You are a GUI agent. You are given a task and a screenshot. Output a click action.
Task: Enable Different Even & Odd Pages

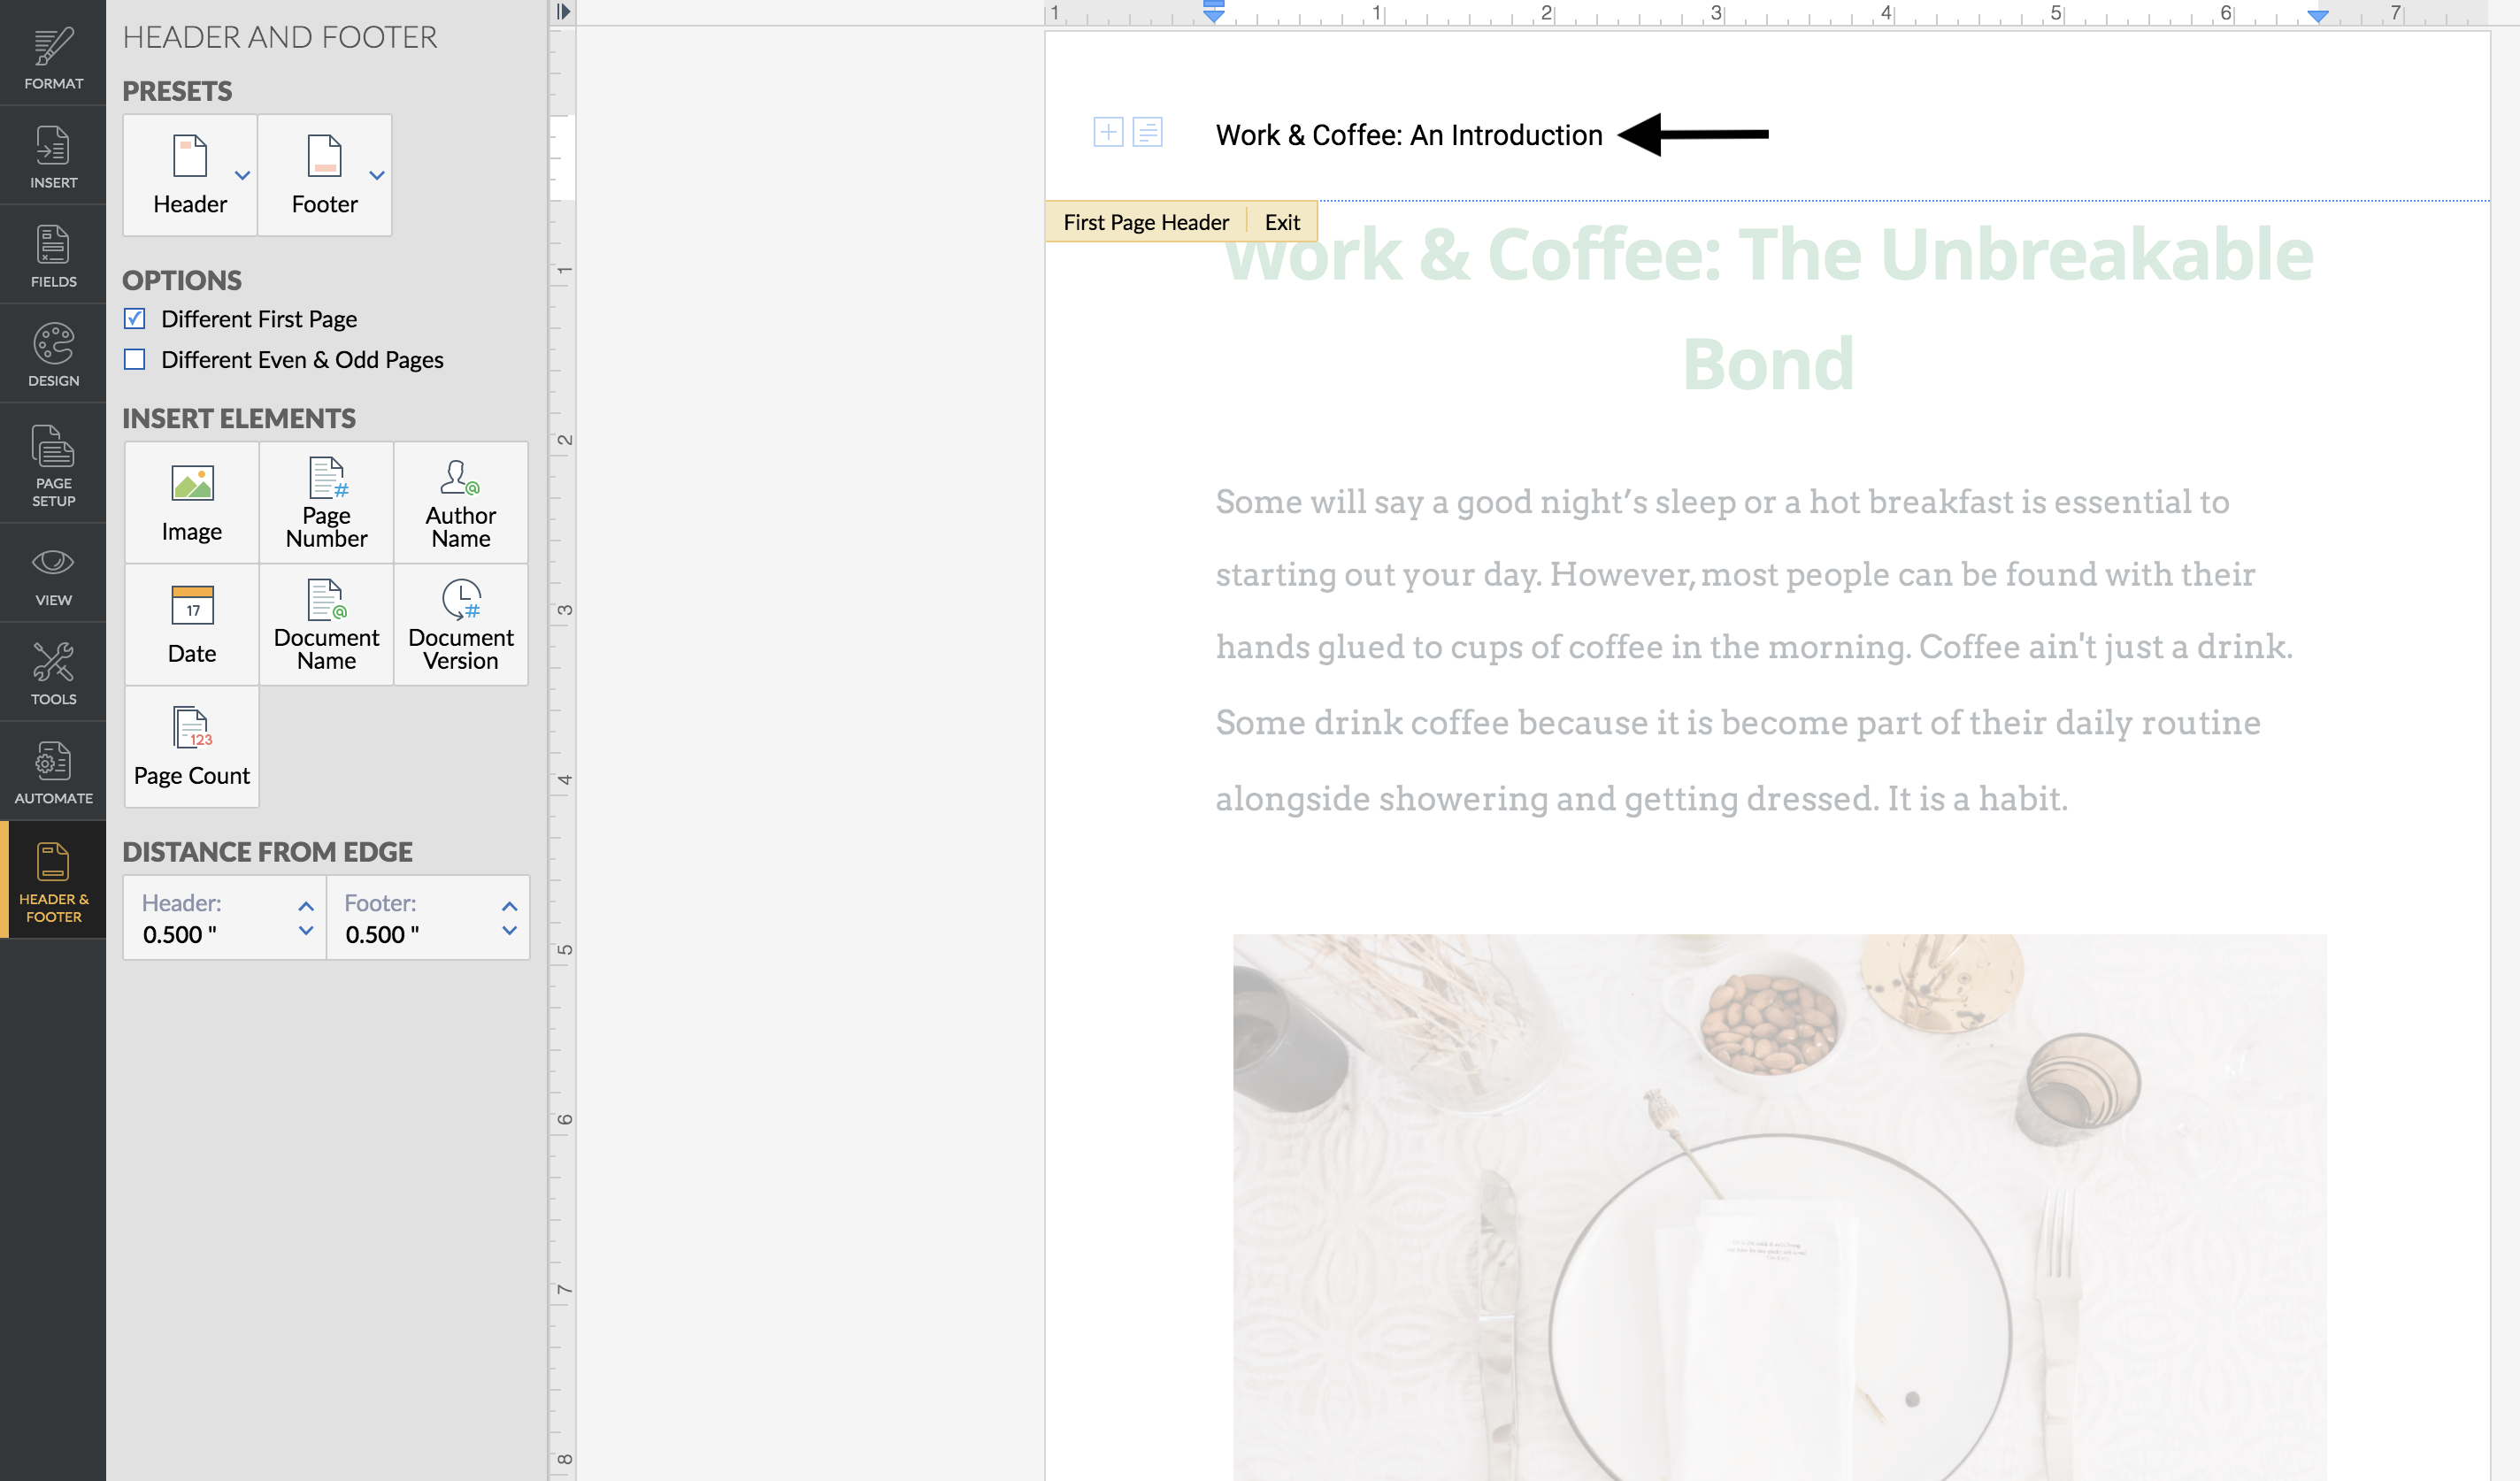coord(135,360)
